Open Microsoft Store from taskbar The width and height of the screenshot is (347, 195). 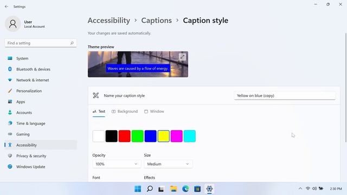tap(197, 189)
